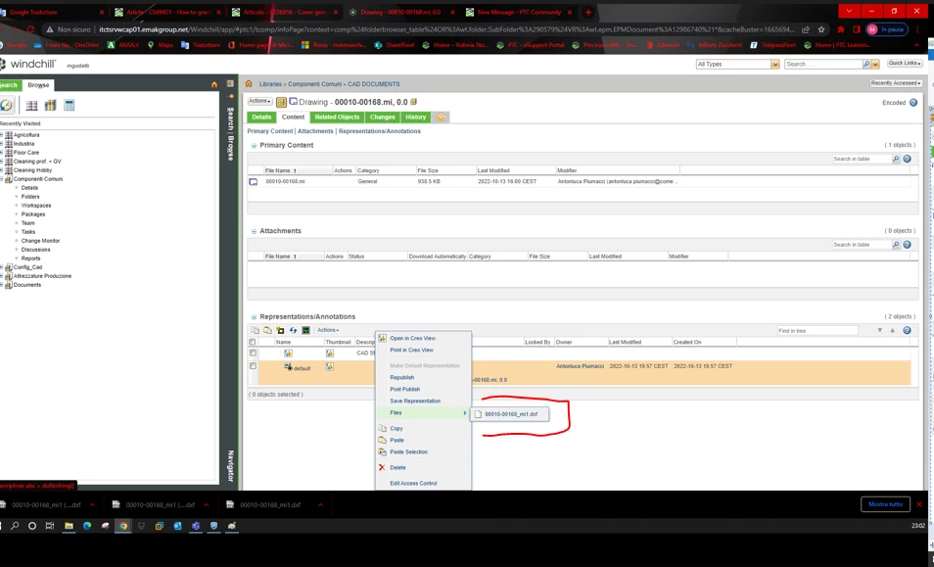This screenshot has height=567, width=934.
Task: Click the paste icon in the Representations toolbar
Action: click(267, 330)
